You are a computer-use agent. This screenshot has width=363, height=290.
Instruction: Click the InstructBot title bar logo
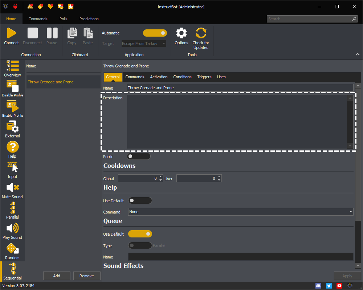pyautogui.click(x=5, y=7)
